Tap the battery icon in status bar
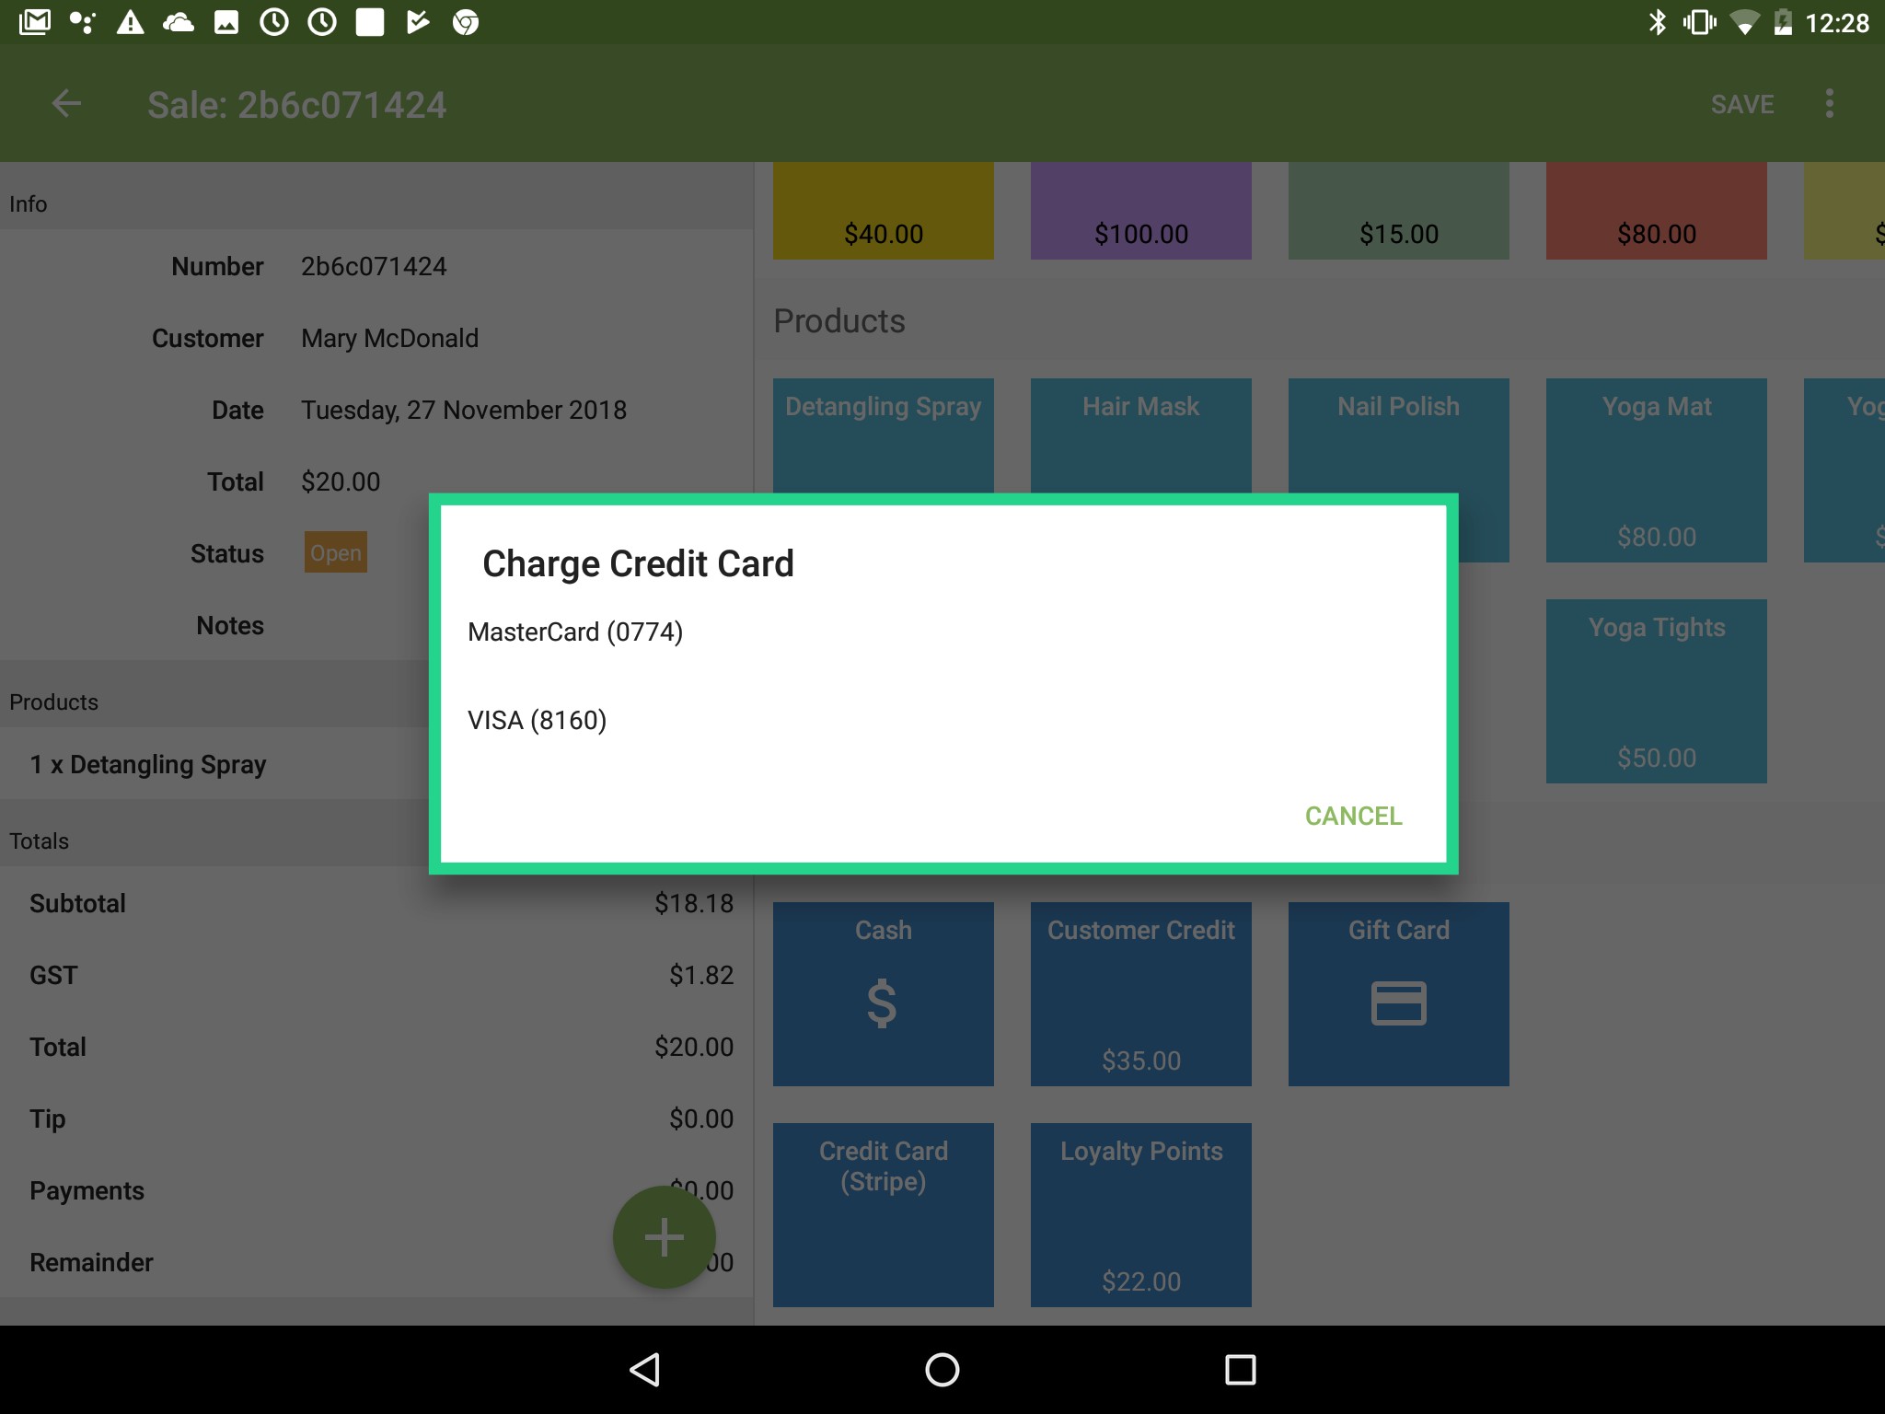The height and width of the screenshot is (1414, 1885). pos(1783,22)
